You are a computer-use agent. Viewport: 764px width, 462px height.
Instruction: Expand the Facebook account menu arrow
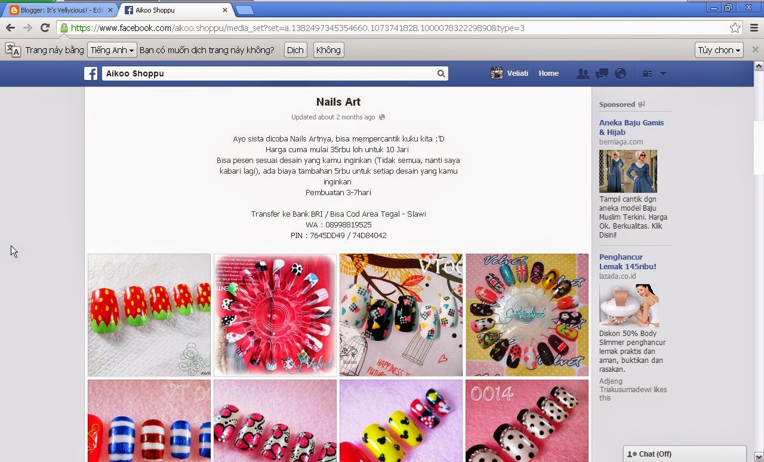[x=663, y=74]
